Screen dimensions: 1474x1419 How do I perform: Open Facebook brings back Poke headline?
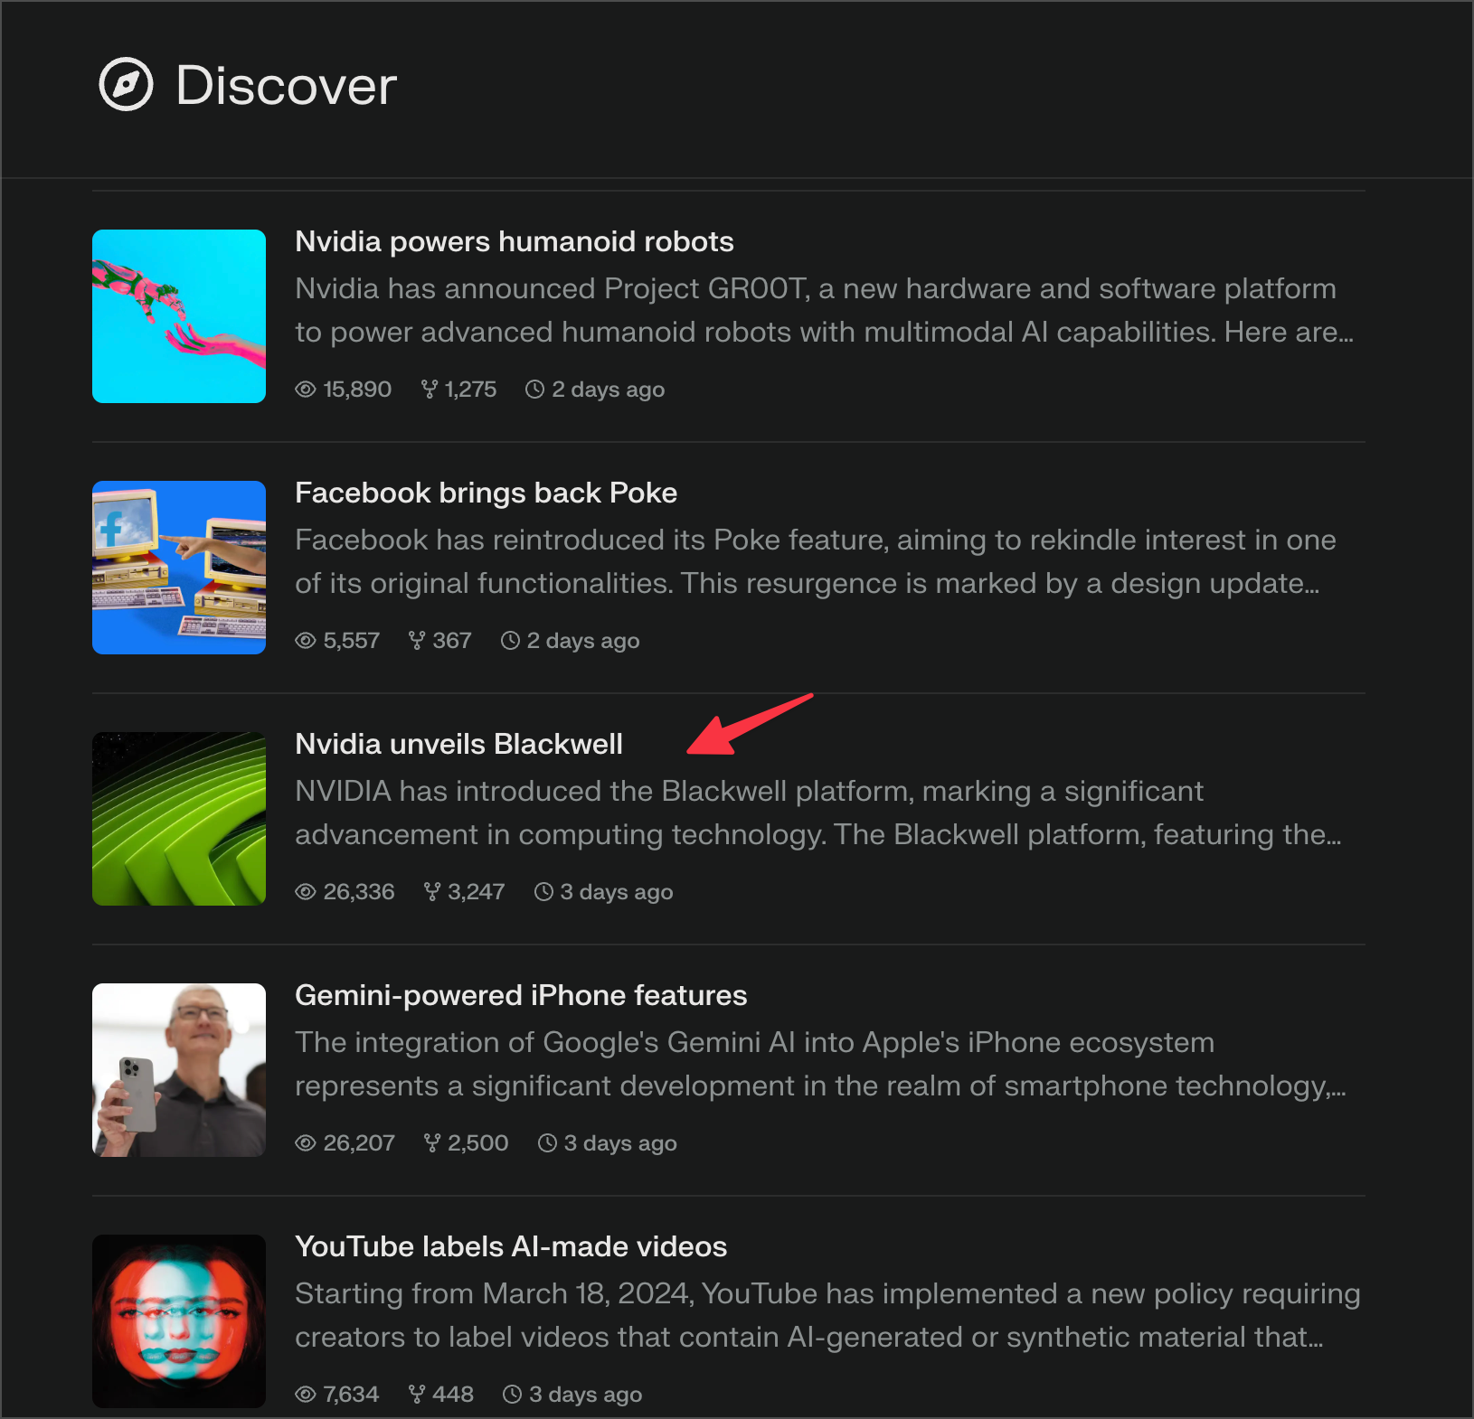point(486,493)
